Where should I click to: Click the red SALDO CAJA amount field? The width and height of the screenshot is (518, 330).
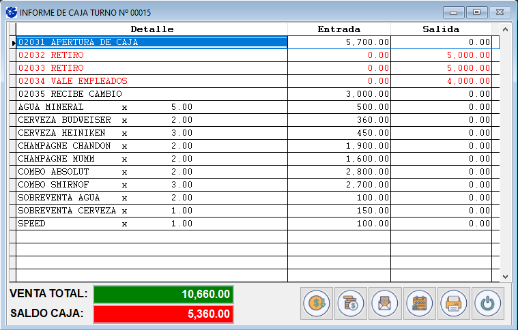(x=164, y=314)
